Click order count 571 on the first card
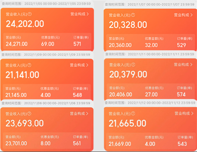Image resolution: width=197 pixels, height=152 pixels. point(77,44)
